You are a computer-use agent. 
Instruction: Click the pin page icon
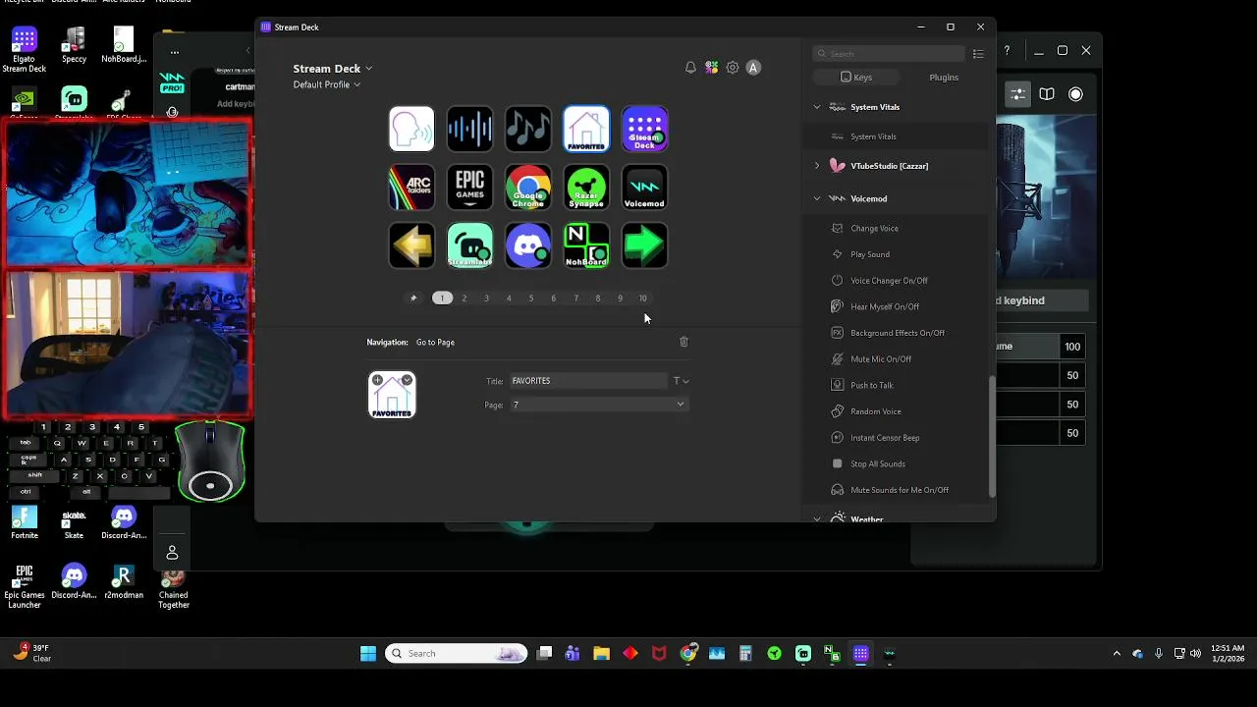(x=413, y=299)
